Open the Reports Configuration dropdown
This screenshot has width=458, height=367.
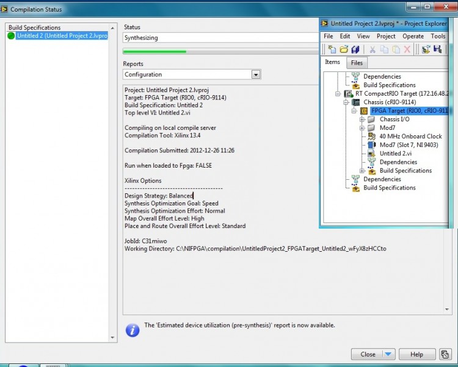click(256, 74)
